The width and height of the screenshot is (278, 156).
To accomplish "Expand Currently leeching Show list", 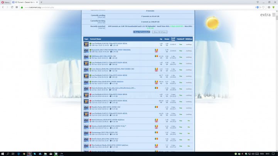I will [x=101, y=23].
